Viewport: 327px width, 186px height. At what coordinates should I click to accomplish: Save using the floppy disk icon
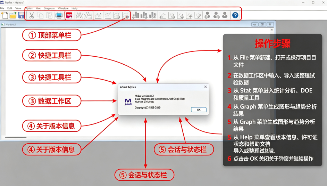tap(21, 15)
